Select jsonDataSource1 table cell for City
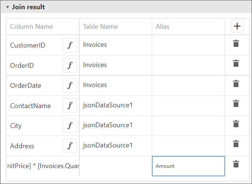Viewport: 252px width, 184px height. [x=115, y=125]
